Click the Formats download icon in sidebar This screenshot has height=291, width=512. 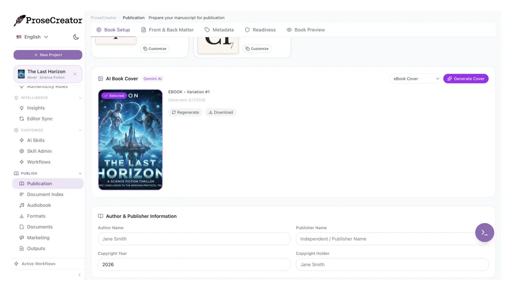tap(22, 216)
